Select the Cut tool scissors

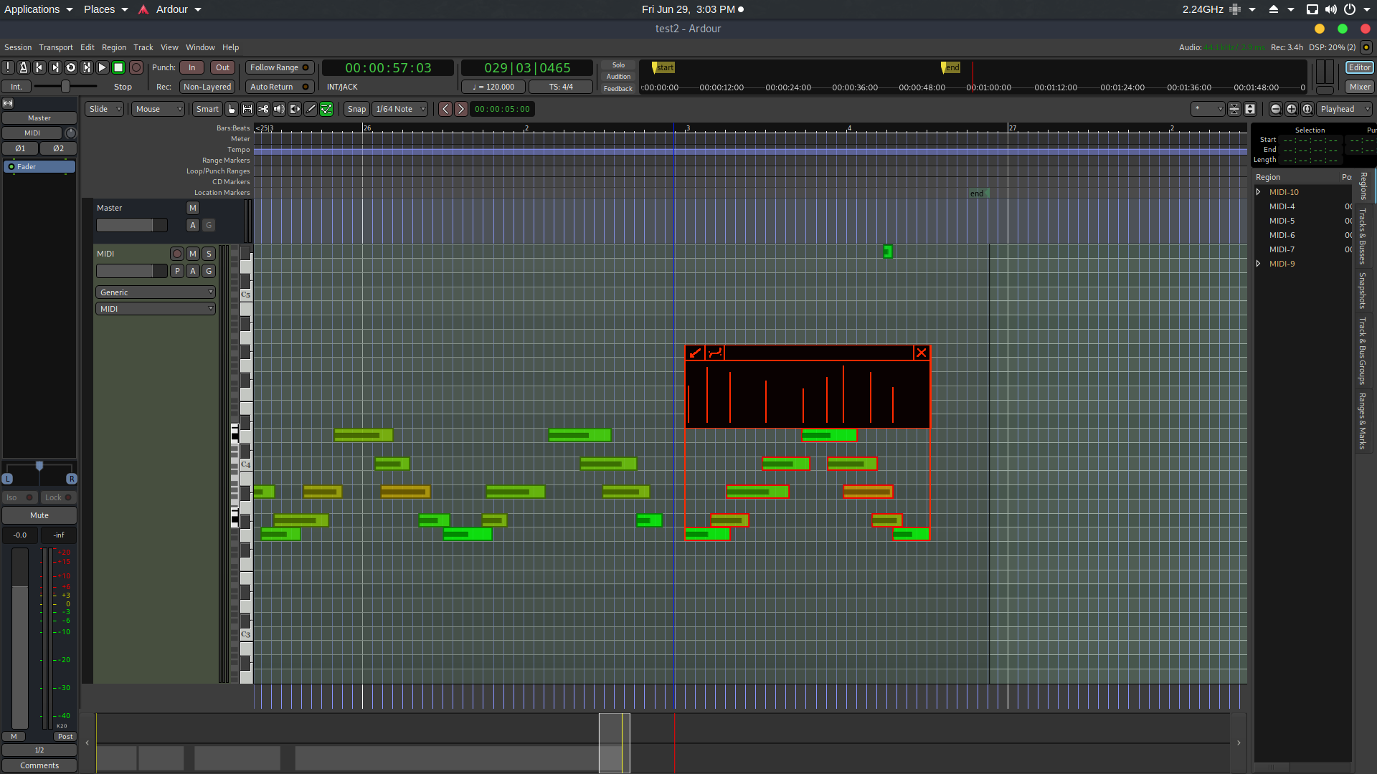263,109
